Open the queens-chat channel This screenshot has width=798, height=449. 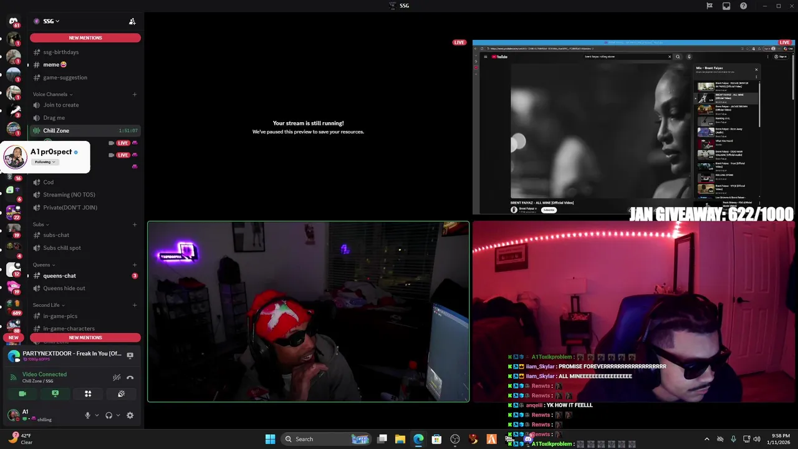tap(84, 276)
